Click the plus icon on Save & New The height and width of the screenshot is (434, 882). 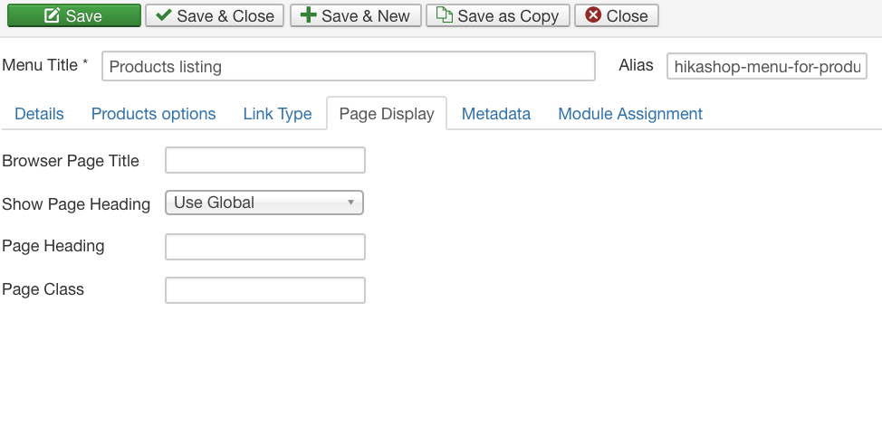pyautogui.click(x=309, y=15)
